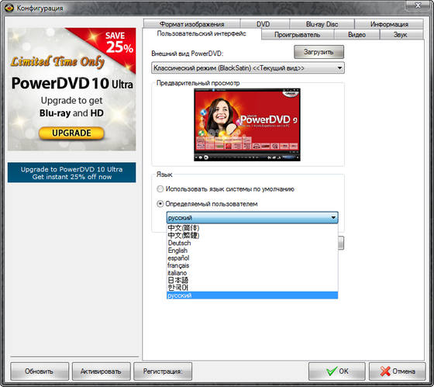Open the Проигрыватель tab
This screenshot has width=434, height=387.
tap(298, 35)
